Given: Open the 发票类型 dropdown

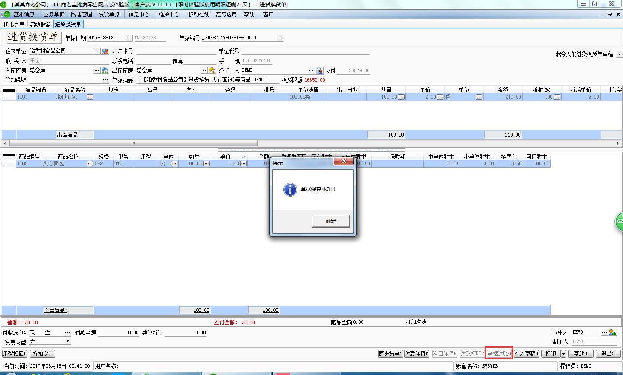Looking at the screenshot, I should coord(67,341).
